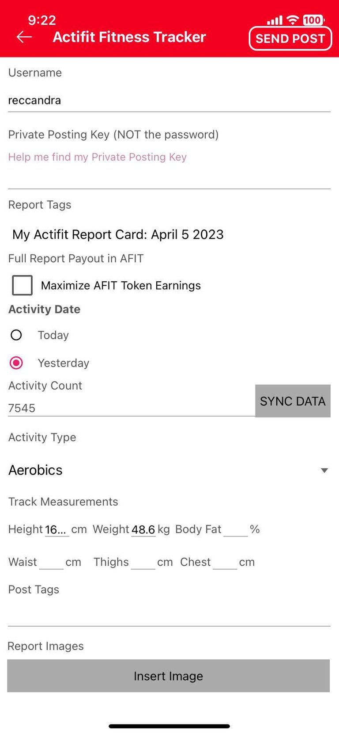Screen dimensions: 339x735
Task: Select the Today radio button
Action: click(x=16, y=335)
